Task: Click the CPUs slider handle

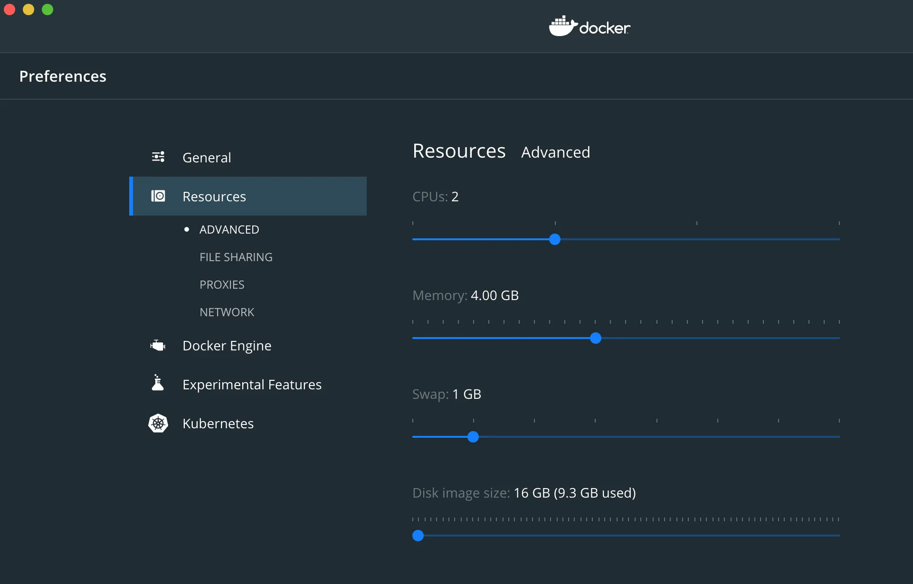Action: coord(554,239)
